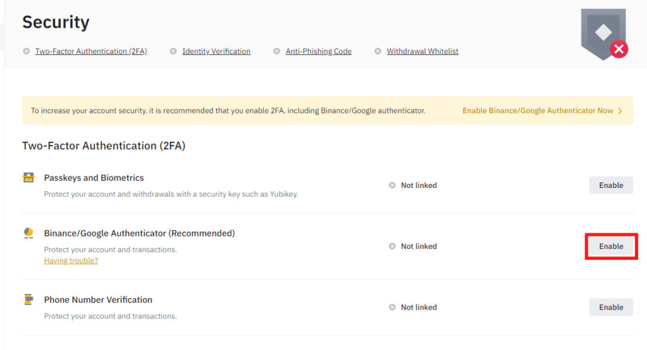Click the Binance/Google Authenticator icon
The image size is (647, 350).
click(28, 233)
